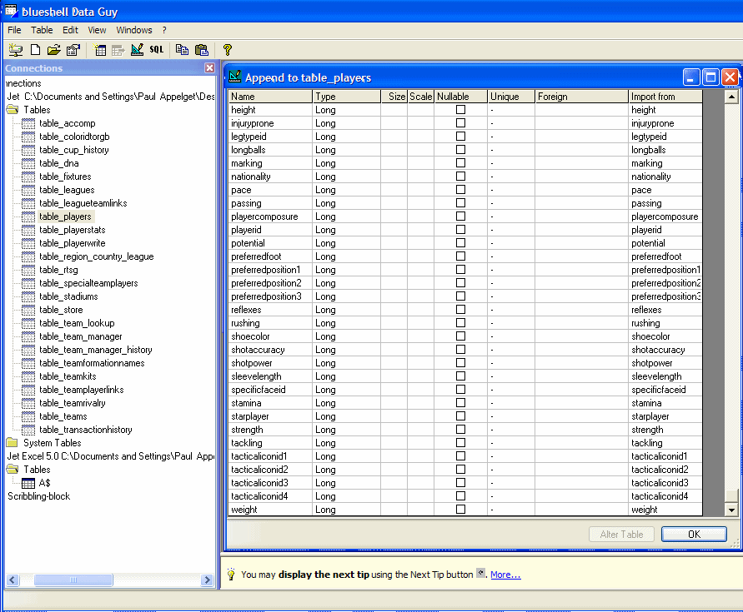Click the blank new document icon
Image resolution: width=743 pixels, height=612 pixels.
click(35, 50)
